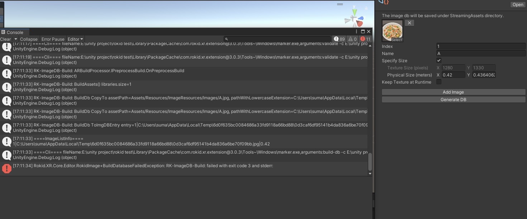Image resolution: width=527 pixels, height=219 pixels.
Task: Enable Keep Texture at Runtime checkbox
Action: [x=439, y=82]
